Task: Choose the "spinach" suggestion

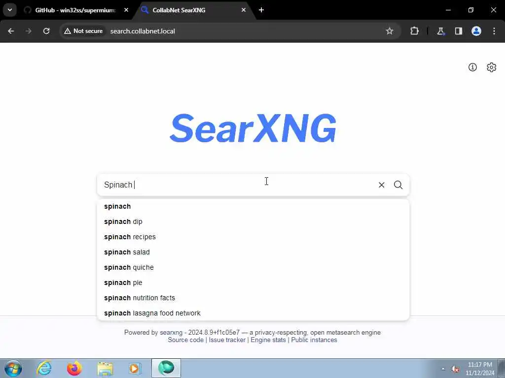Action: tap(253, 206)
